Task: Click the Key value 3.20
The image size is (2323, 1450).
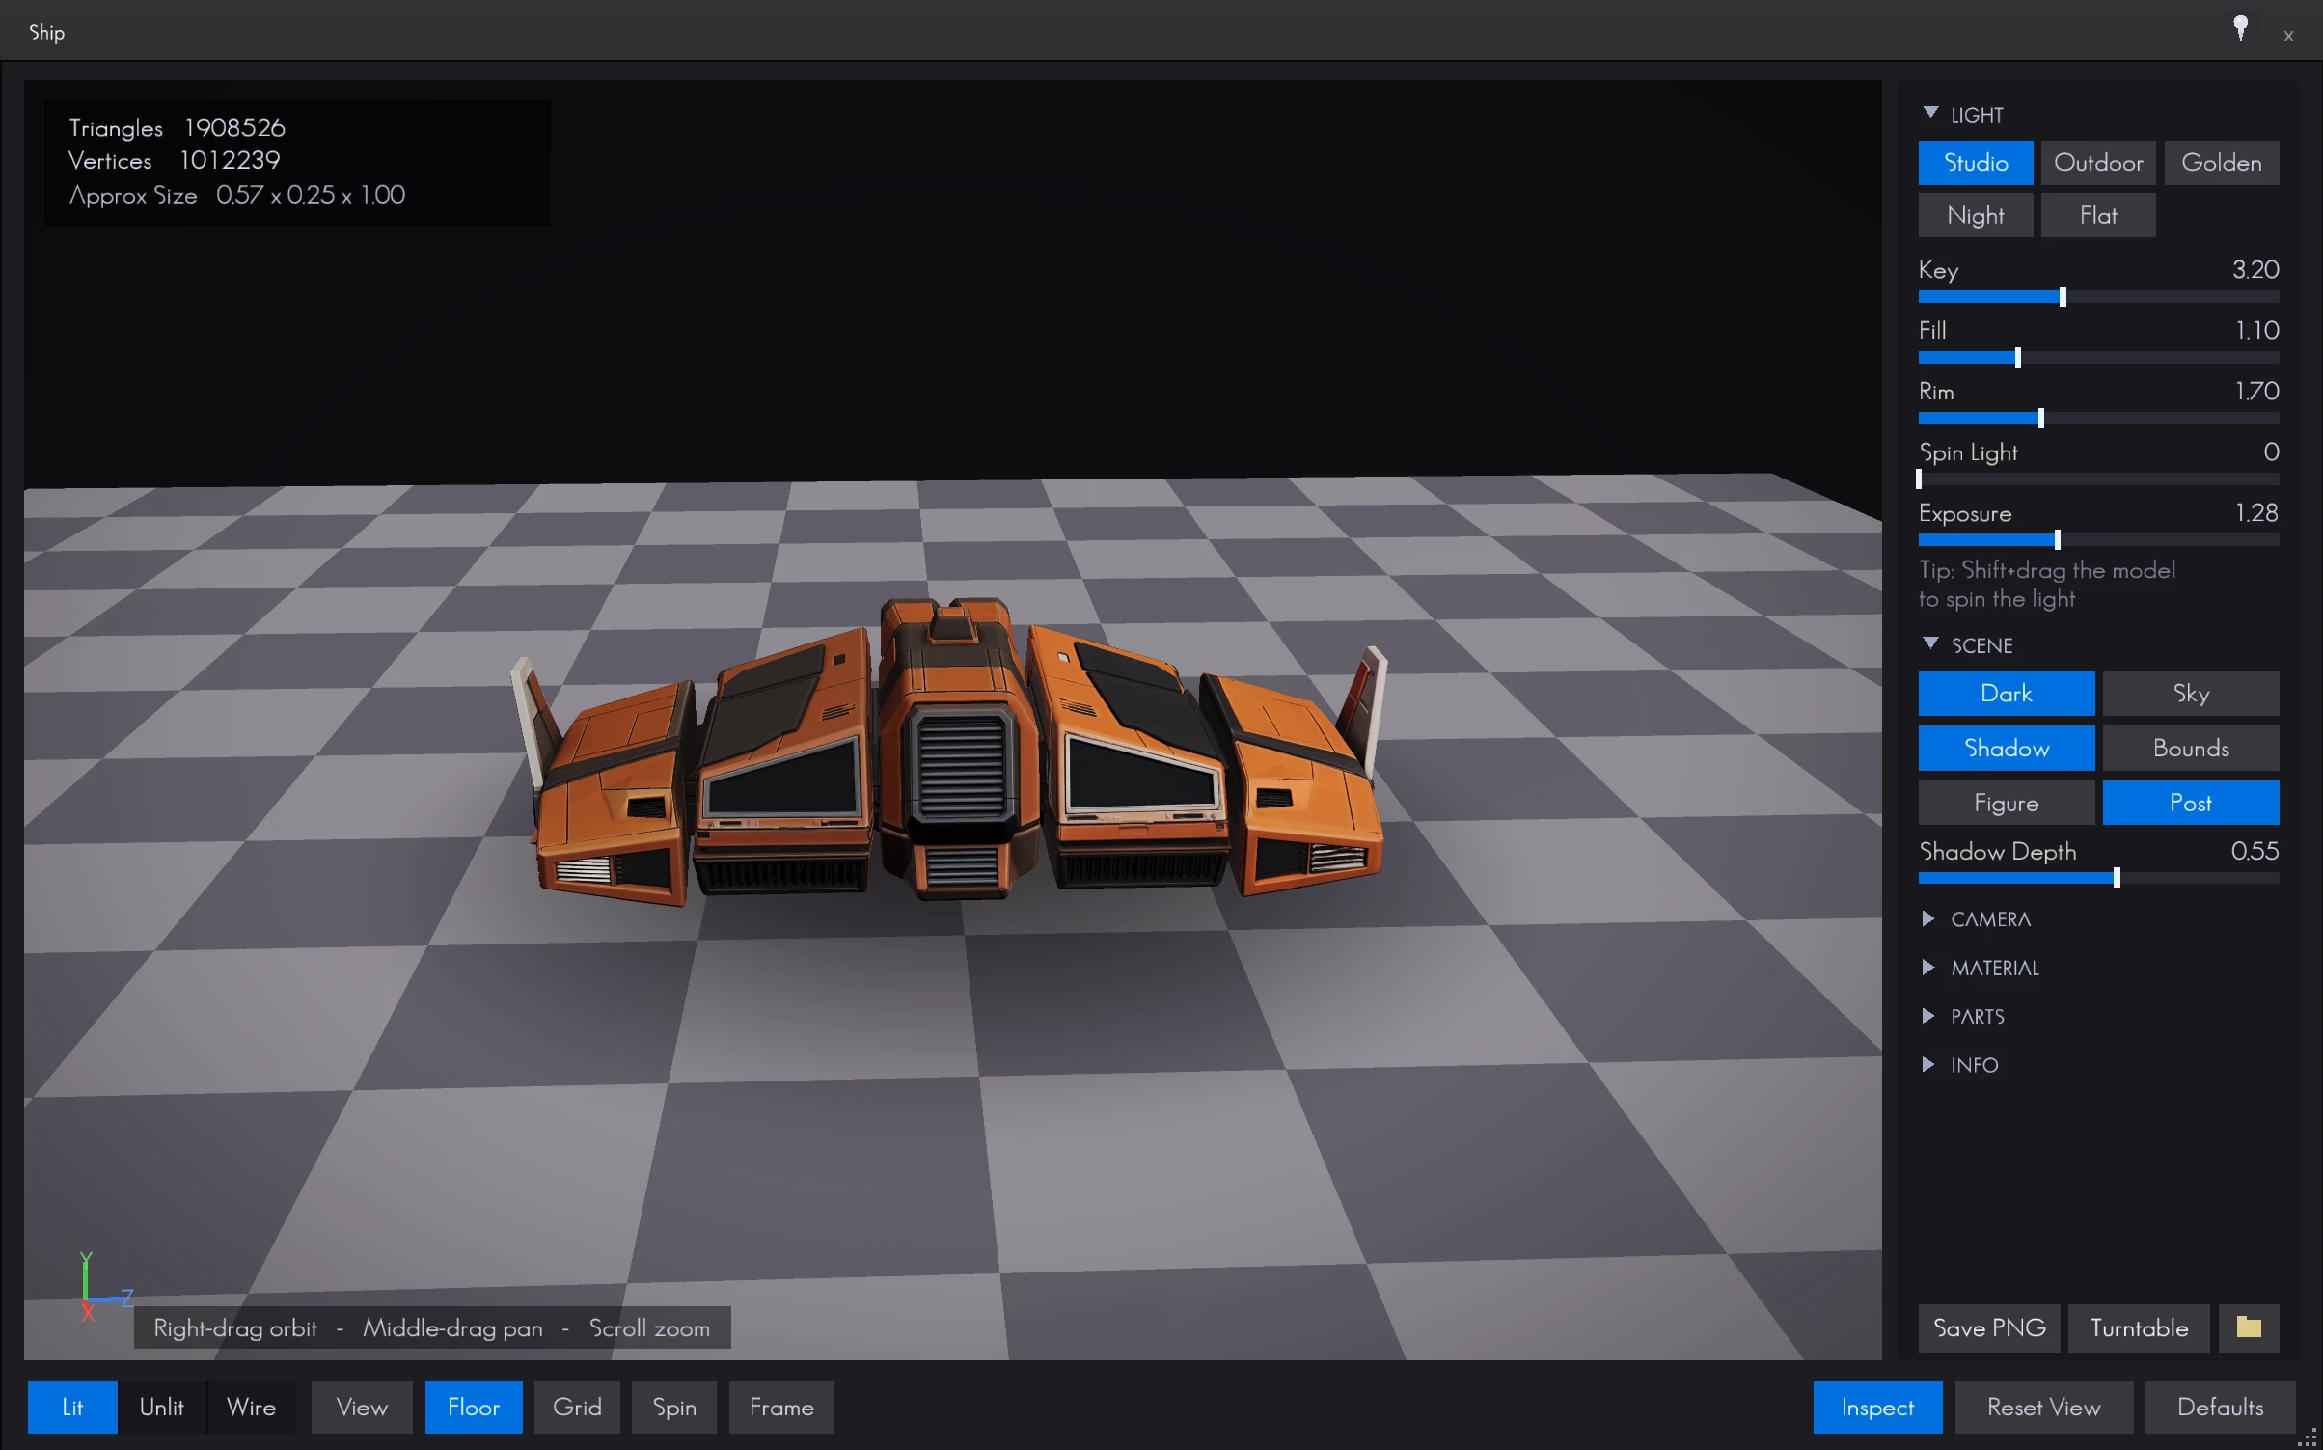Action: (x=2255, y=269)
